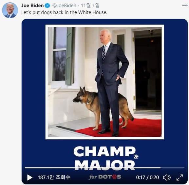Click the unplayed end of the progress bar
This screenshot has height=185, width=189.
pos(173,168)
